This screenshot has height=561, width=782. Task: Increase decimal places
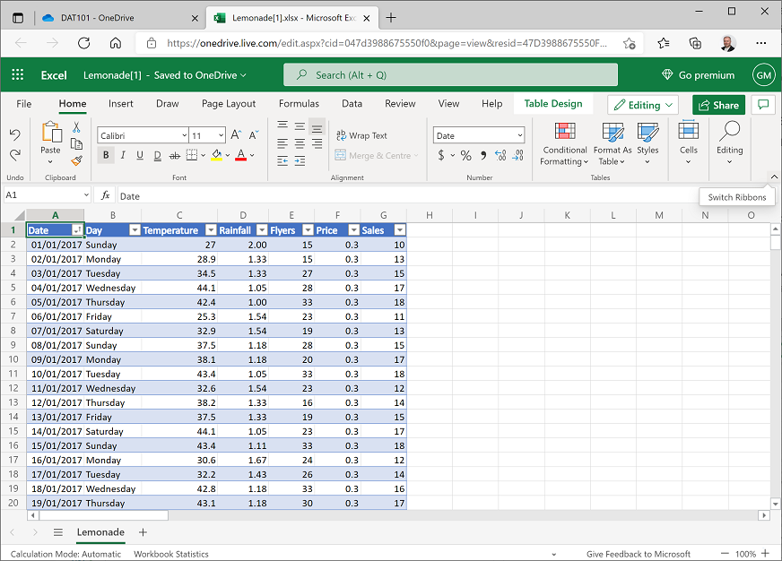(x=500, y=154)
